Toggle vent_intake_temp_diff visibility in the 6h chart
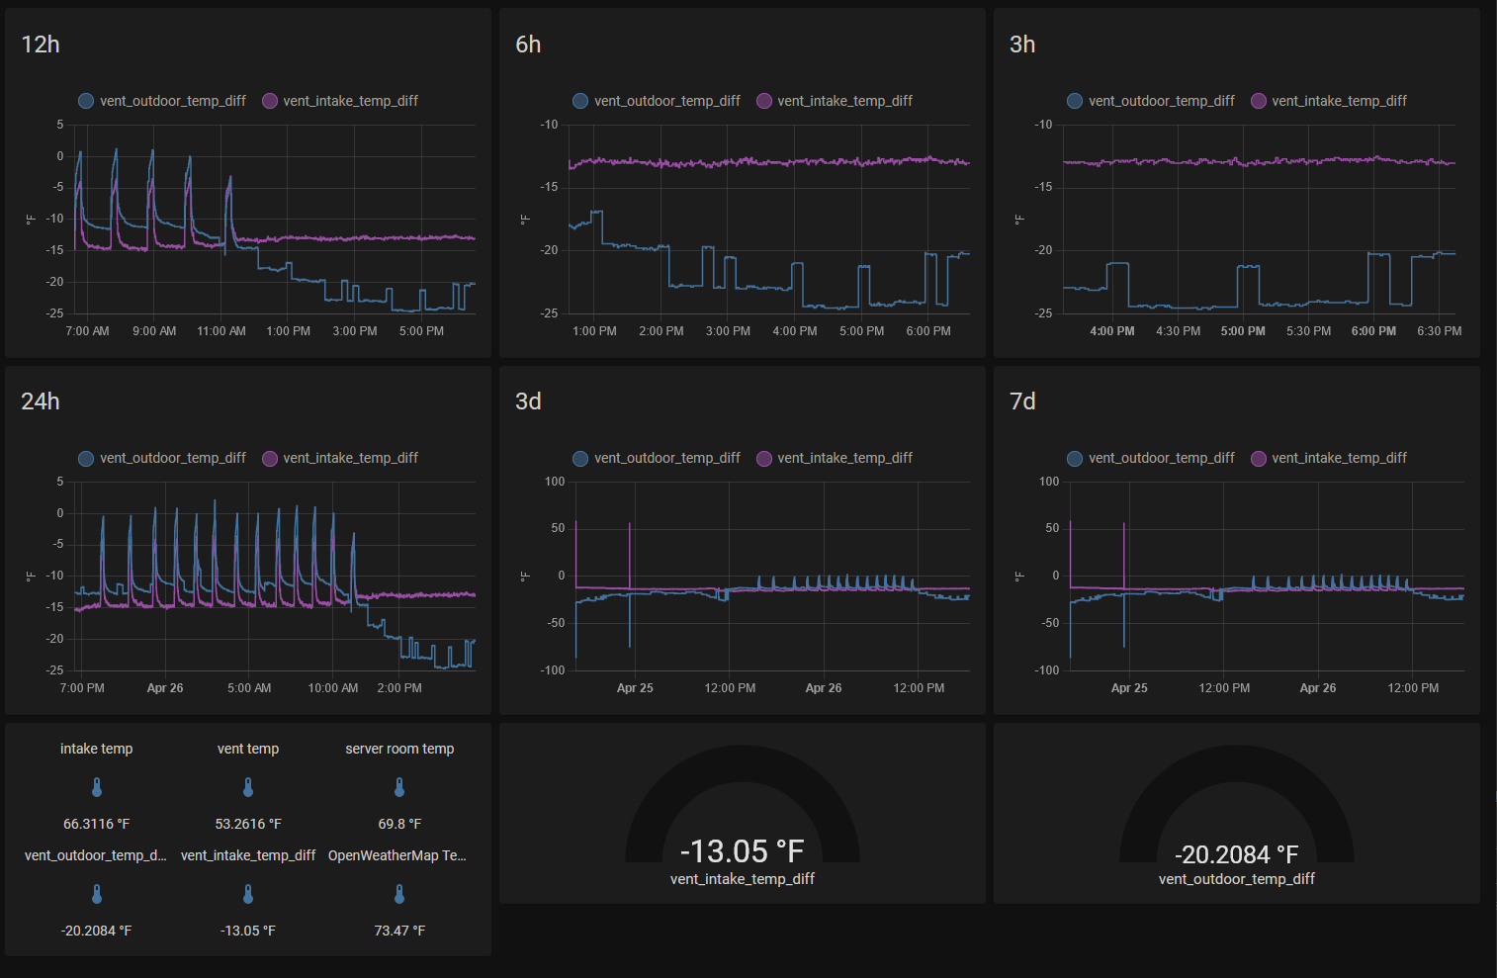1497x978 pixels. [x=845, y=100]
